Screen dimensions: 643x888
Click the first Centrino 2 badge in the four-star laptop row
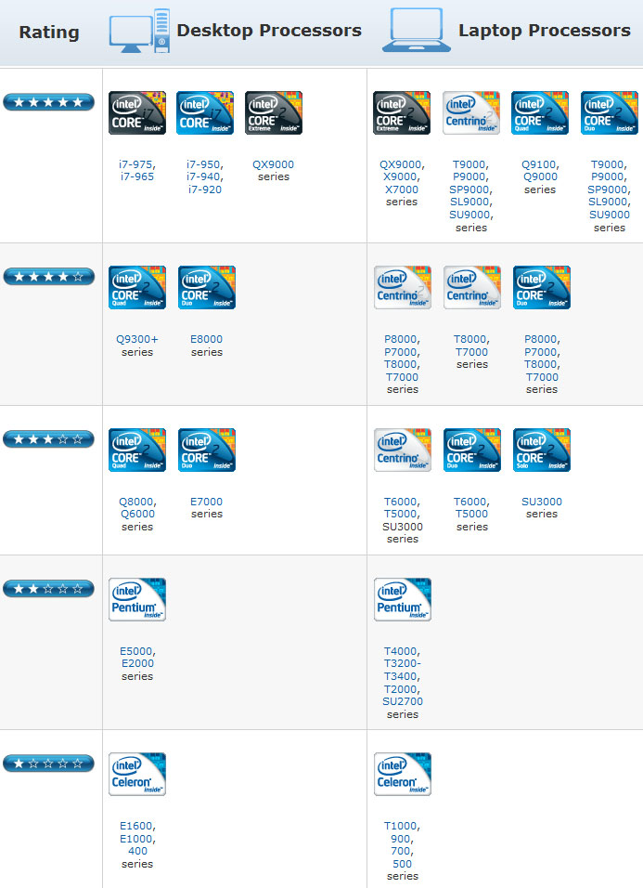(403, 287)
